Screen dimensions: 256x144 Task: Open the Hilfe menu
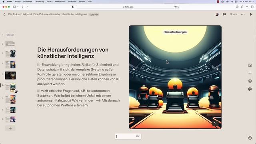click(x=90, y=2)
